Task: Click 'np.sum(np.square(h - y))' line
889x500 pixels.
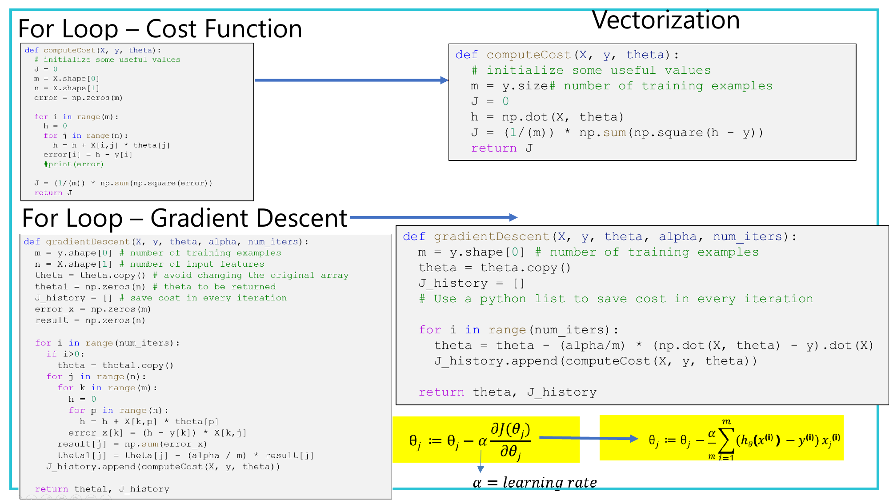Action: coord(617,133)
